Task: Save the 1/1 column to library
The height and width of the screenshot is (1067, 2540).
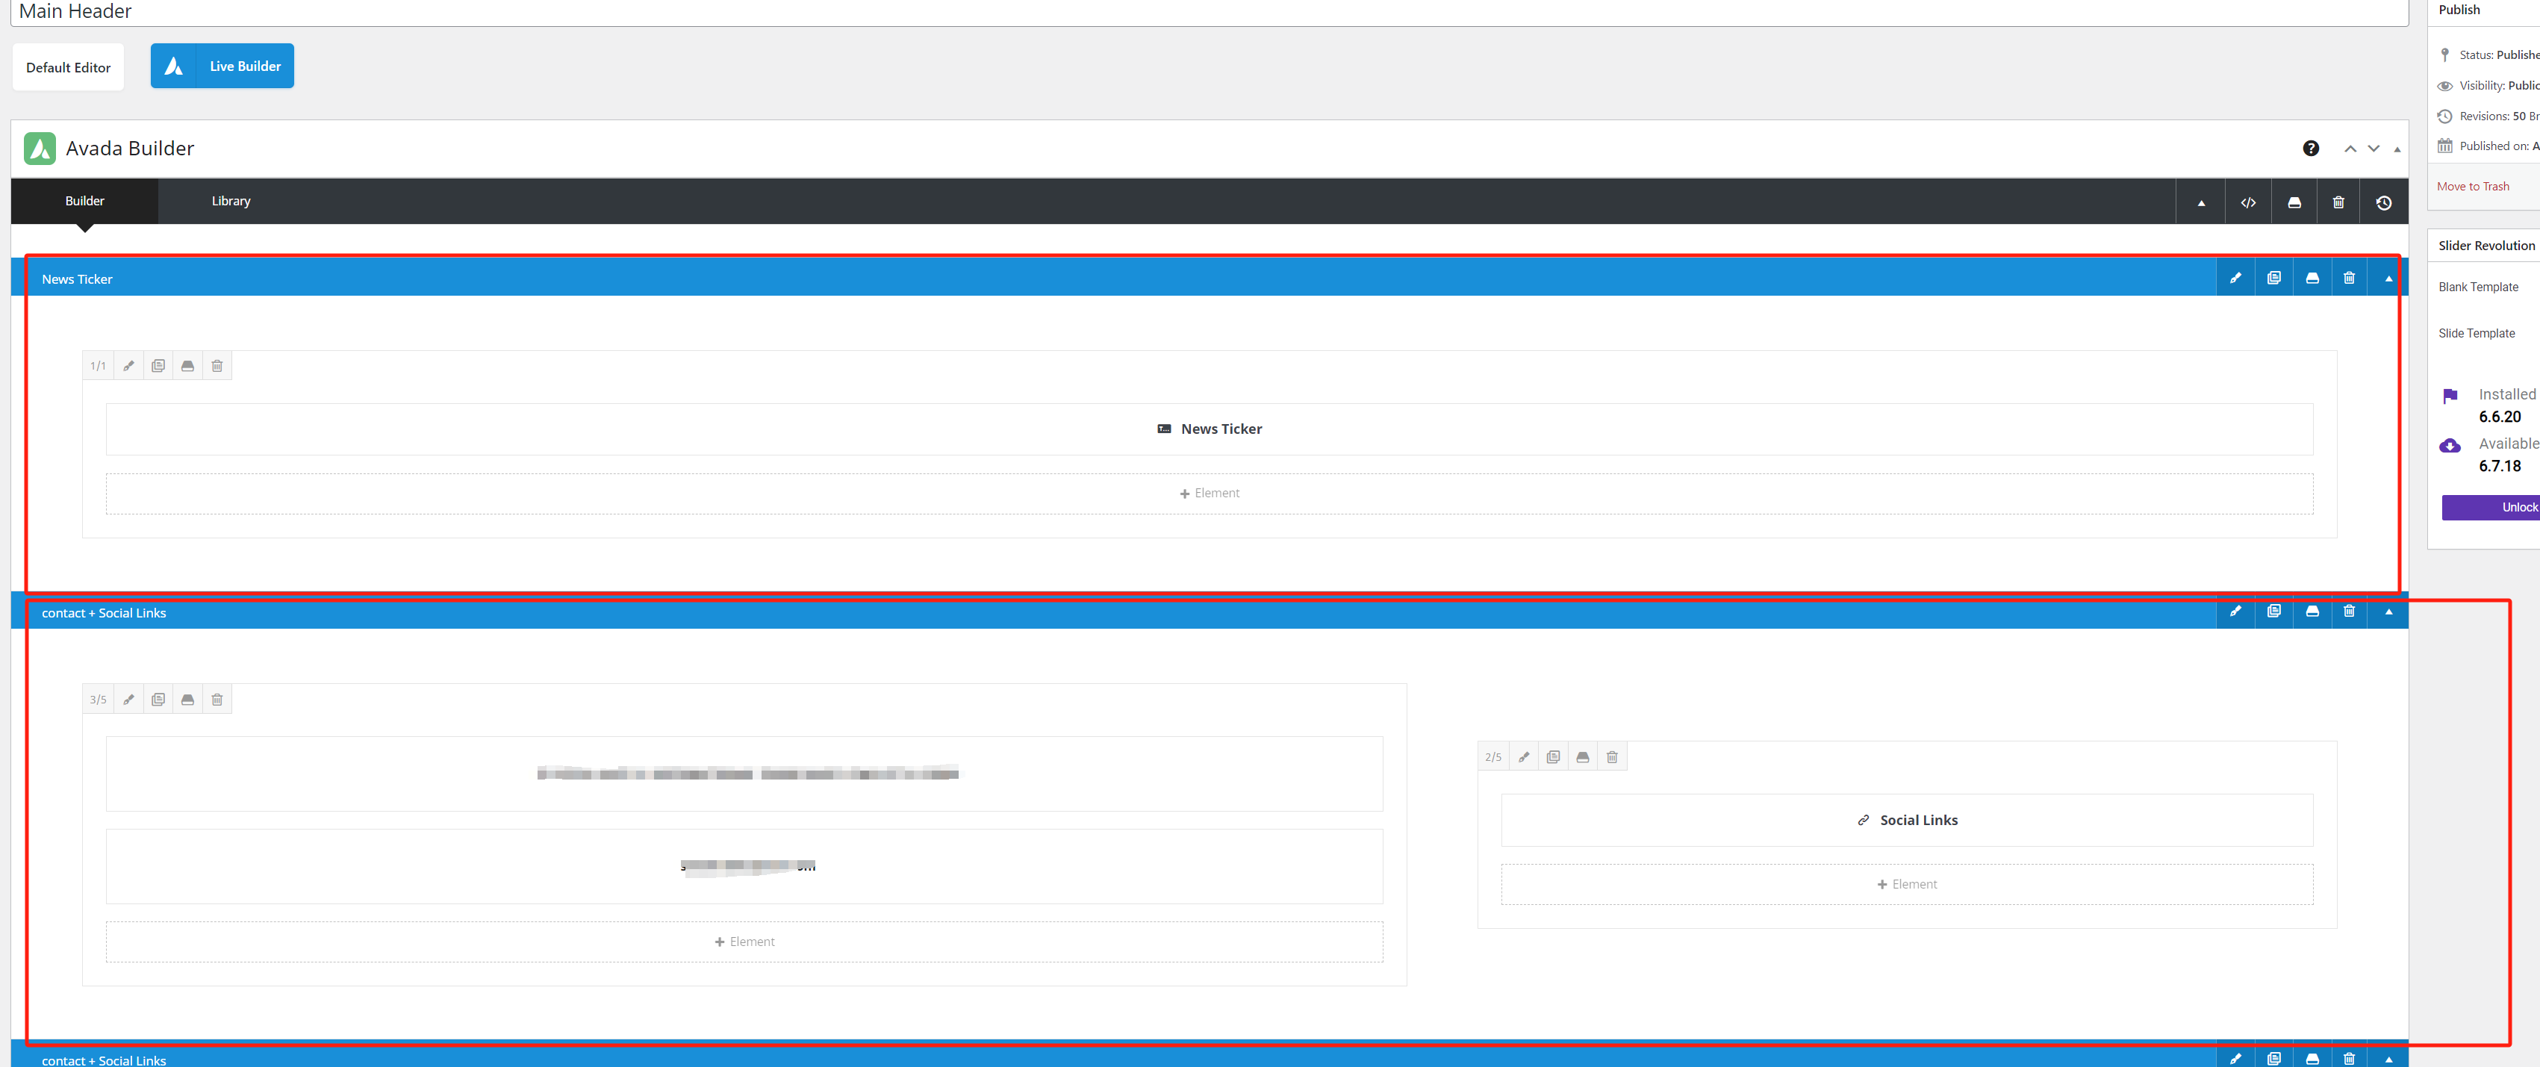Action: coord(187,366)
